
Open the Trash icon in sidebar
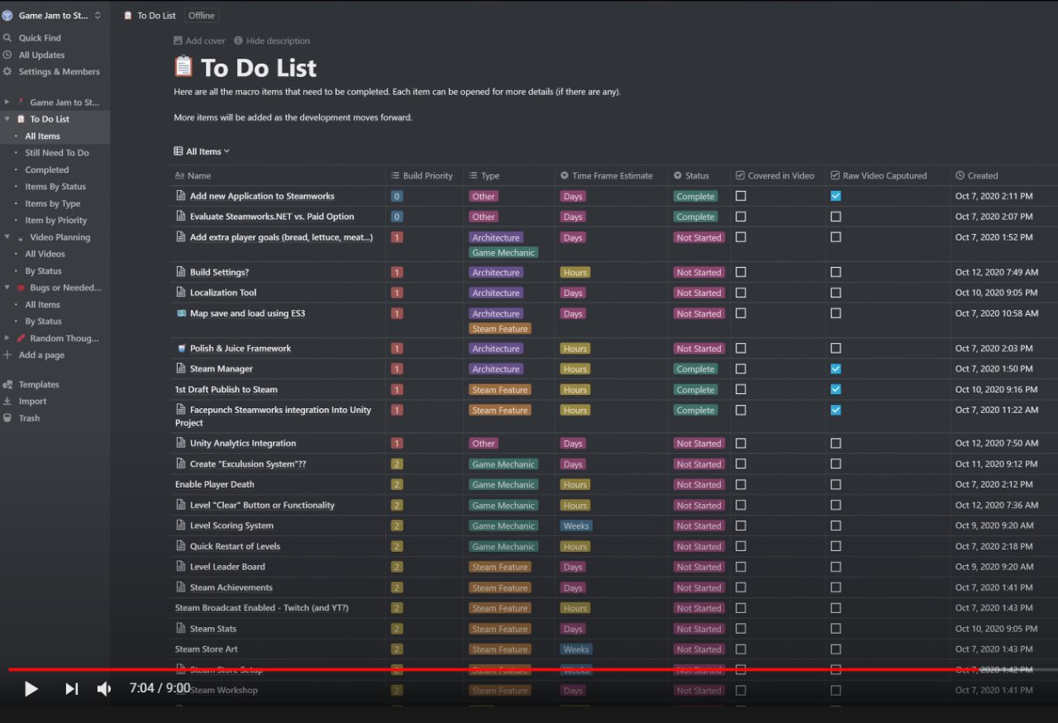(x=7, y=418)
